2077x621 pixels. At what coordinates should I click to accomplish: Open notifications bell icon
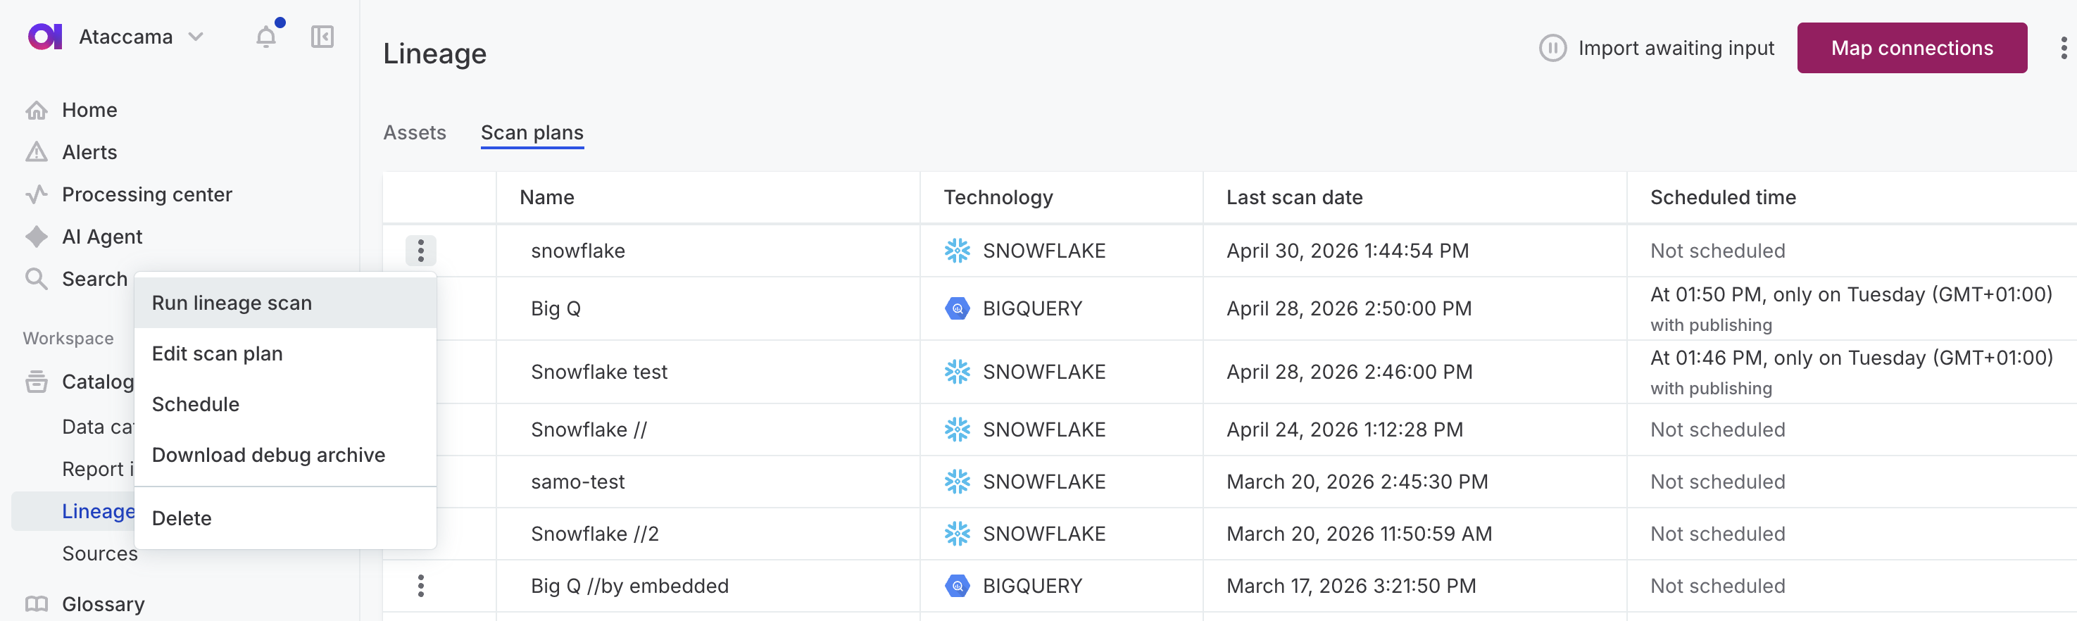pyautogui.click(x=266, y=37)
